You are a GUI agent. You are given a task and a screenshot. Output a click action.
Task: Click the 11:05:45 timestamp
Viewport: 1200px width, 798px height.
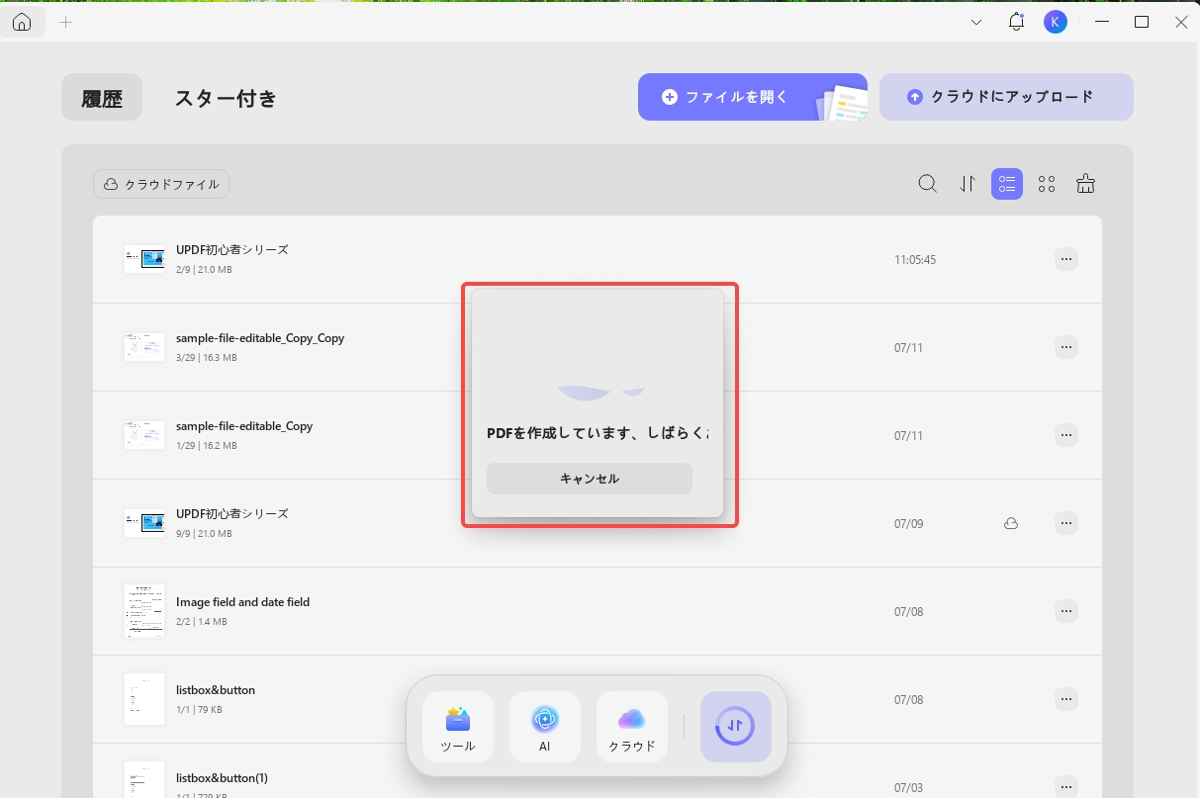click(x=915, y=260)
